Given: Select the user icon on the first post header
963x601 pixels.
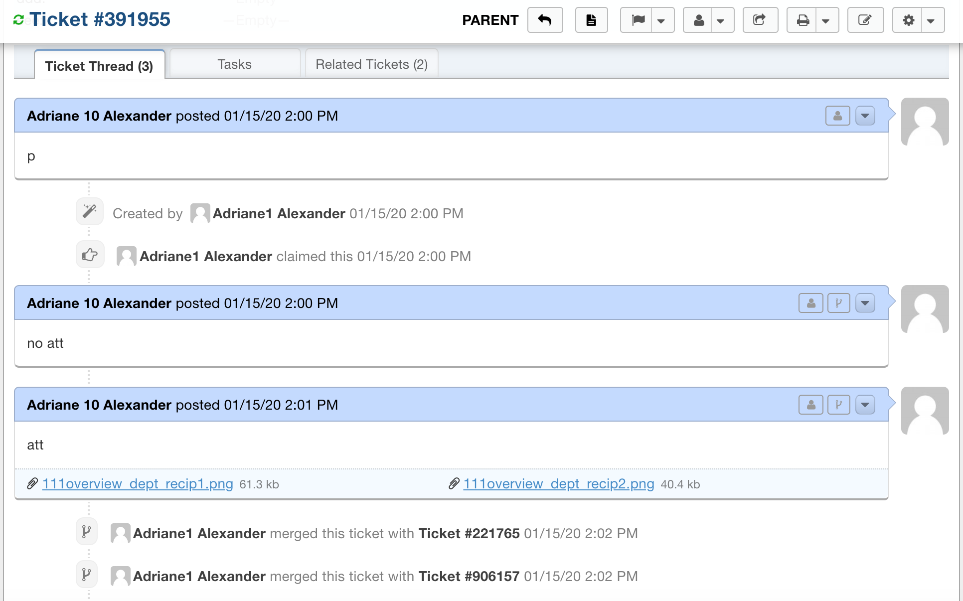Looking at the screenshot, I should (x=837, y=115).
